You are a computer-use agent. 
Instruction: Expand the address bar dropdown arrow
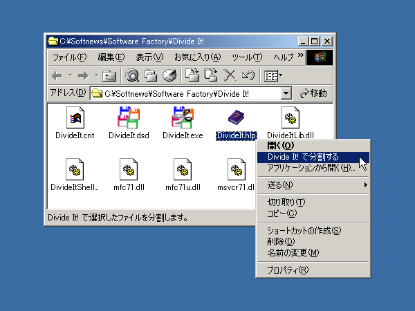click(x=286, y=93)
